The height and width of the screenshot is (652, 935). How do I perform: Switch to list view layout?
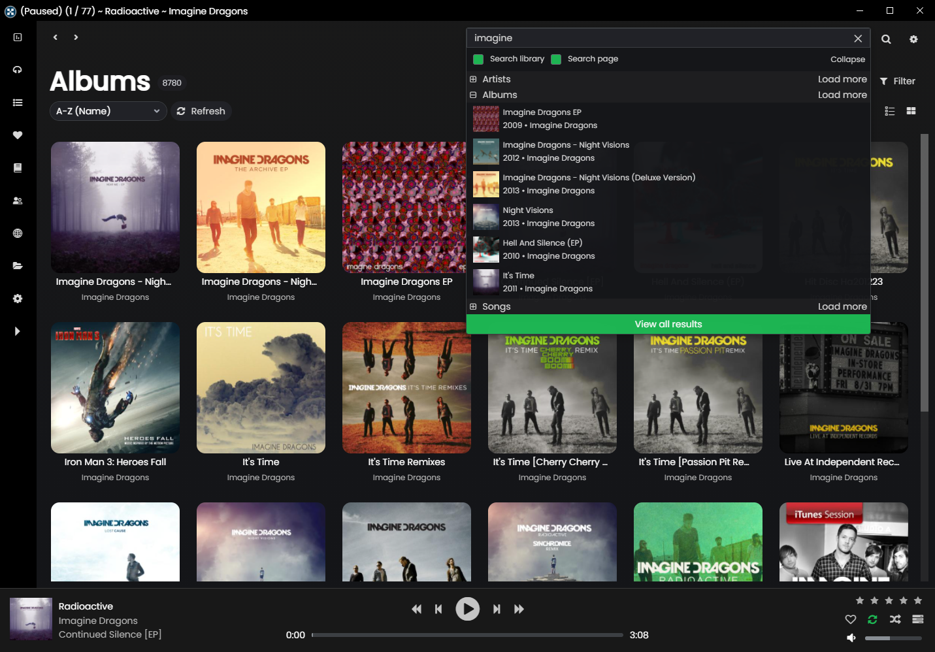click(x=889, y=111)
